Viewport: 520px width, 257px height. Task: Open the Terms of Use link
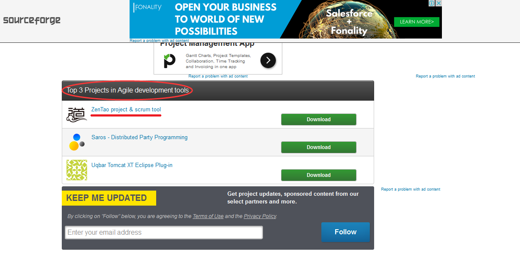[x=208, y=216]
